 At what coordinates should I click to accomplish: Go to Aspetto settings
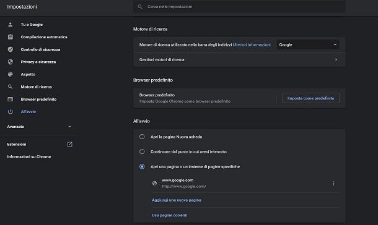[x=28, y=75]
